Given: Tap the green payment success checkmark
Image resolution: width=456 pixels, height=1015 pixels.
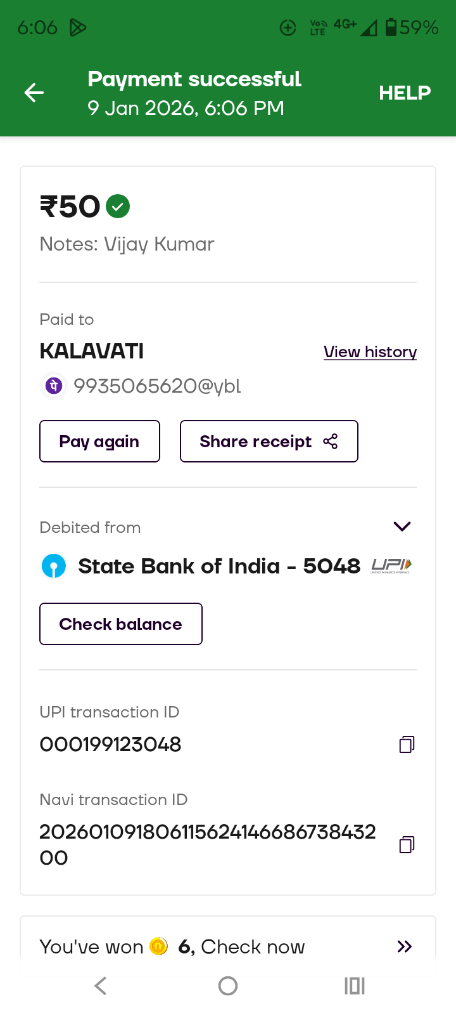Looking at the screenshot, I should (118, 206).
